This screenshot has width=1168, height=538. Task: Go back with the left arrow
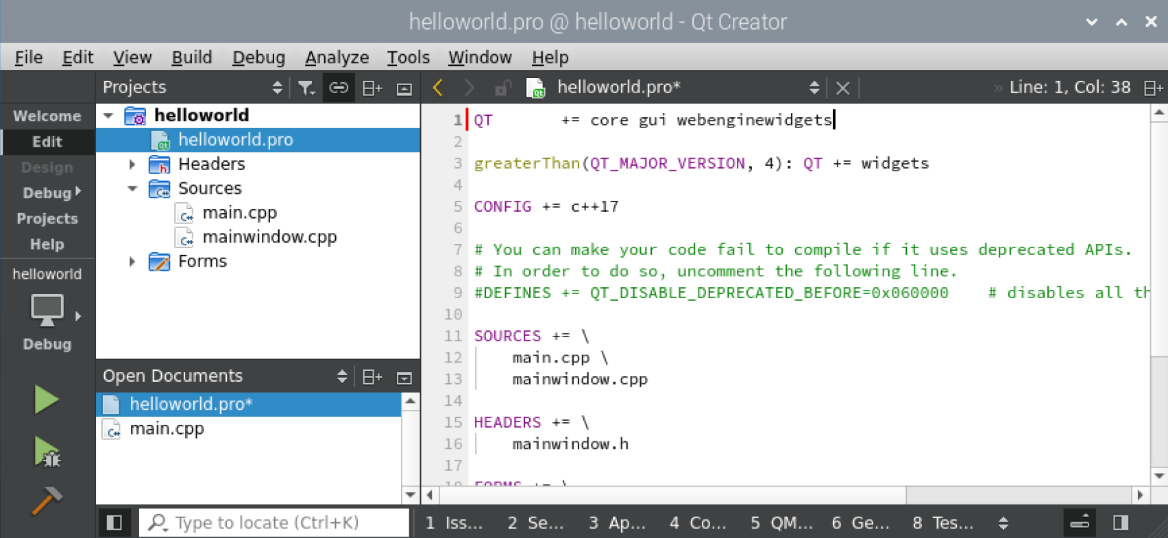point(439,88)
